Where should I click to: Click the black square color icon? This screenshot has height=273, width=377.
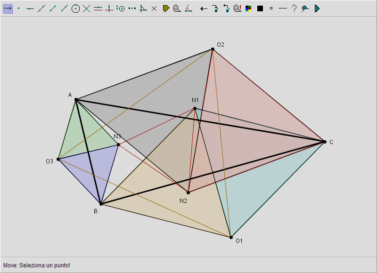pos(260,8)
